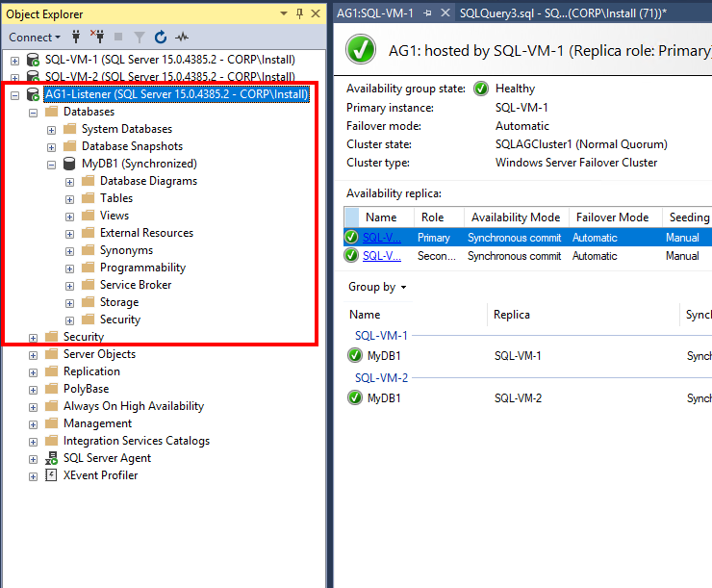
Task: Click the Connect Object Explorer plug icon
Action: (x=76, y=37)
